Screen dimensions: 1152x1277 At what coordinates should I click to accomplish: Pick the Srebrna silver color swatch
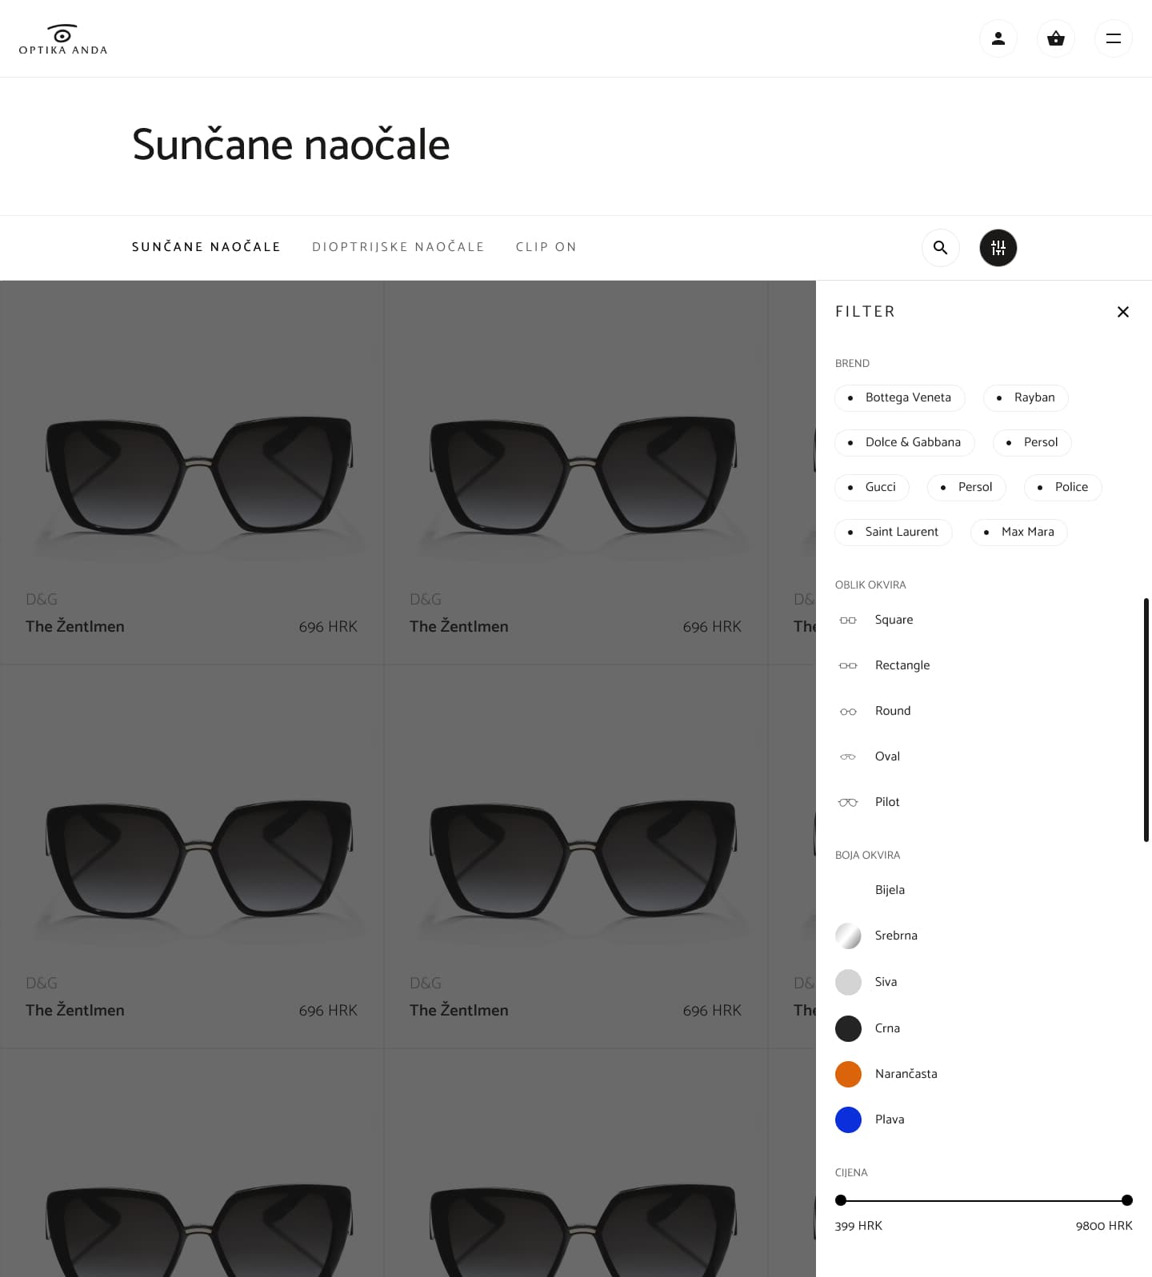click(x=848, y=936)
